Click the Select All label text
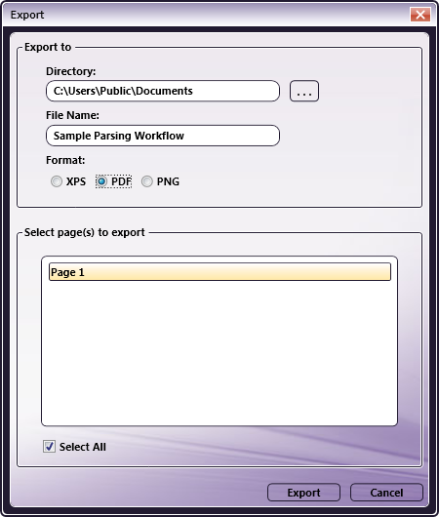This screenshot has height=517, width=439. 83,447
